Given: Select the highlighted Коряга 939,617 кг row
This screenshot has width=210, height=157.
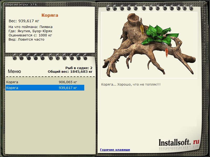Looking at the screenshot, I should tap(45, 88).
